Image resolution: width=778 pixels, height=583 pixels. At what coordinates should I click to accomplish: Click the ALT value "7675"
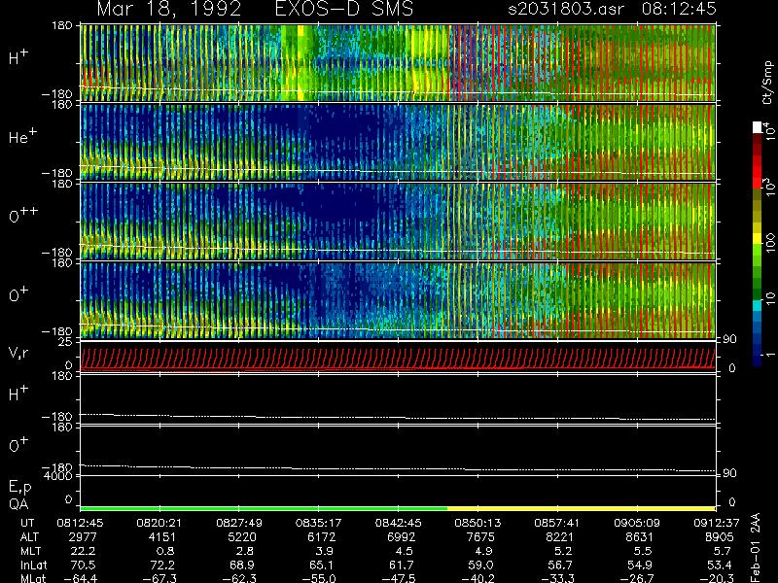click(x=480, y=537)
